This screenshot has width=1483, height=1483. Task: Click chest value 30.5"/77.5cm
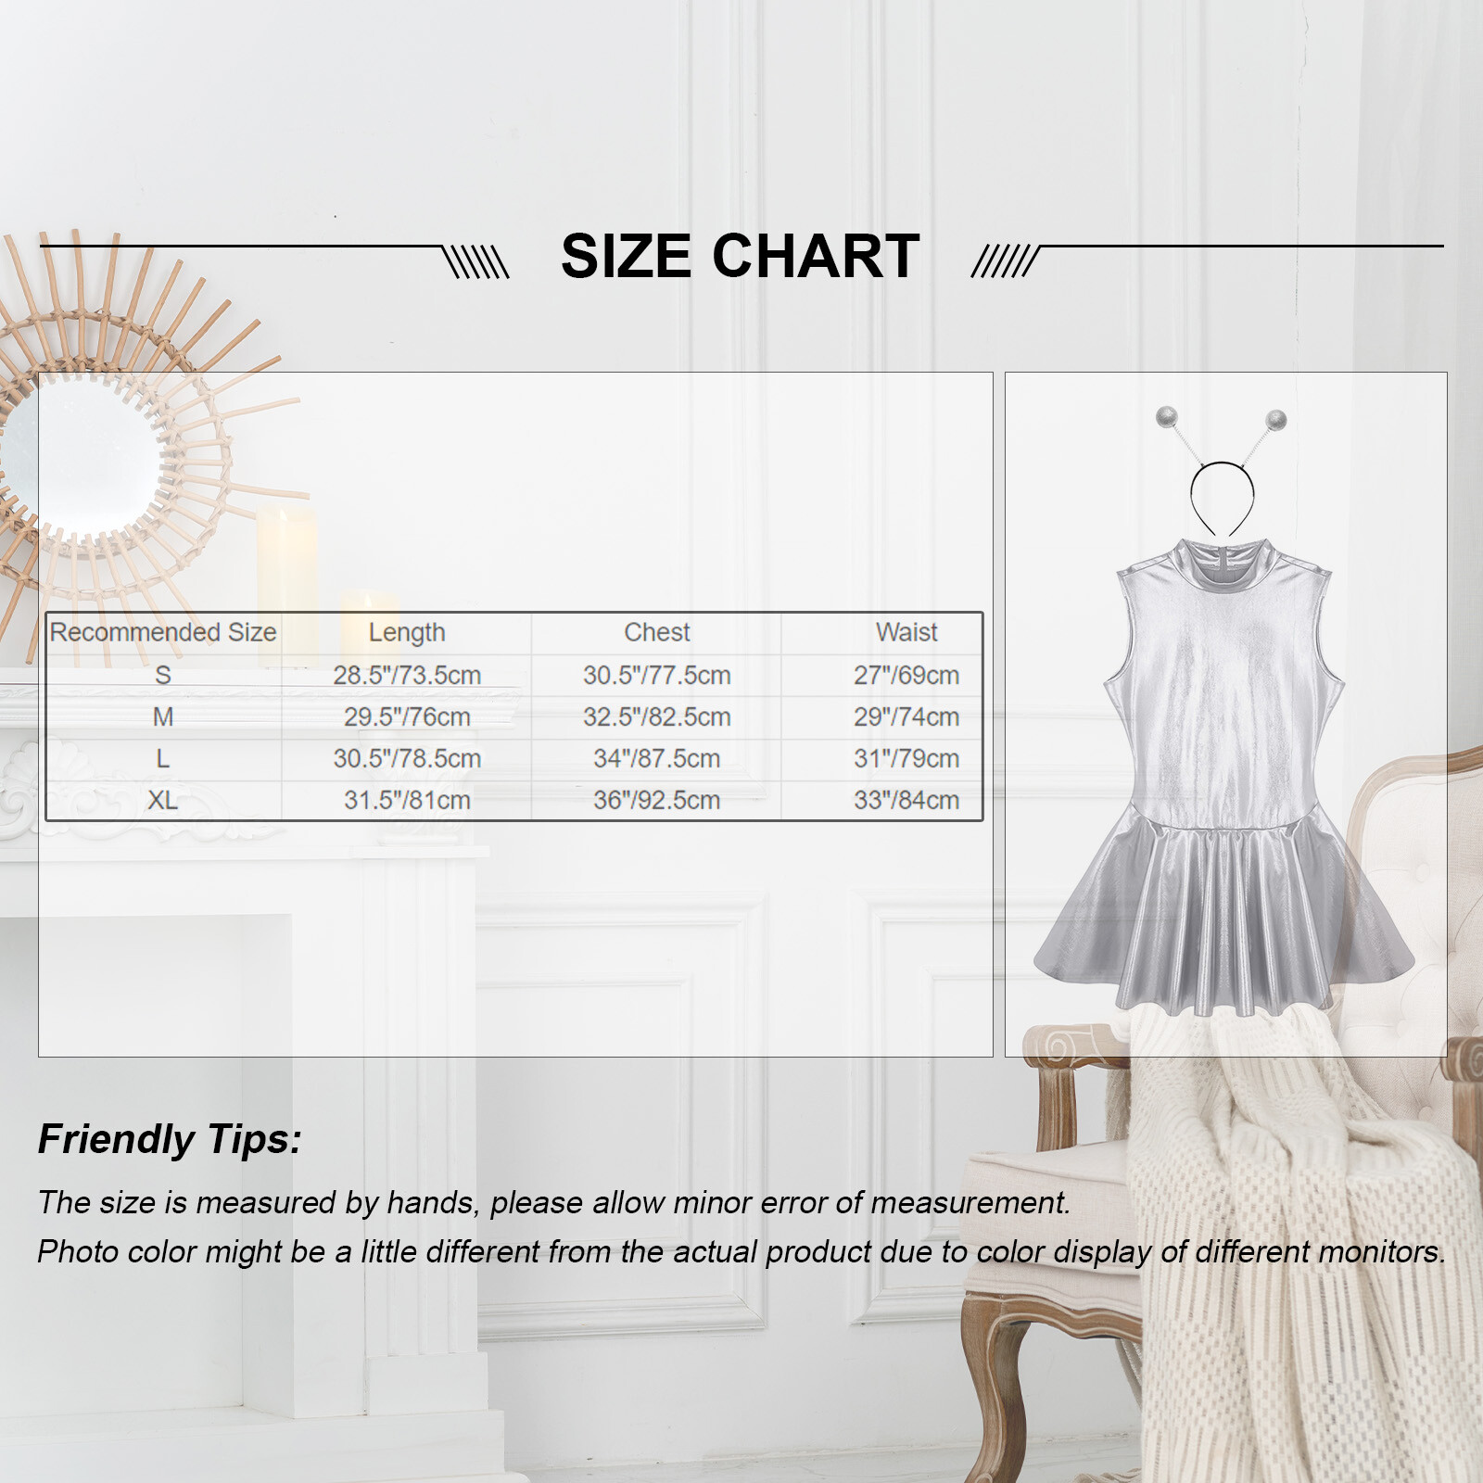coord(656,675)
